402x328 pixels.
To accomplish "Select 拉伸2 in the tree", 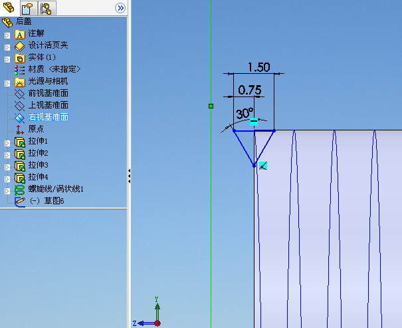I will pyautogui.click(x=38, y=153).
